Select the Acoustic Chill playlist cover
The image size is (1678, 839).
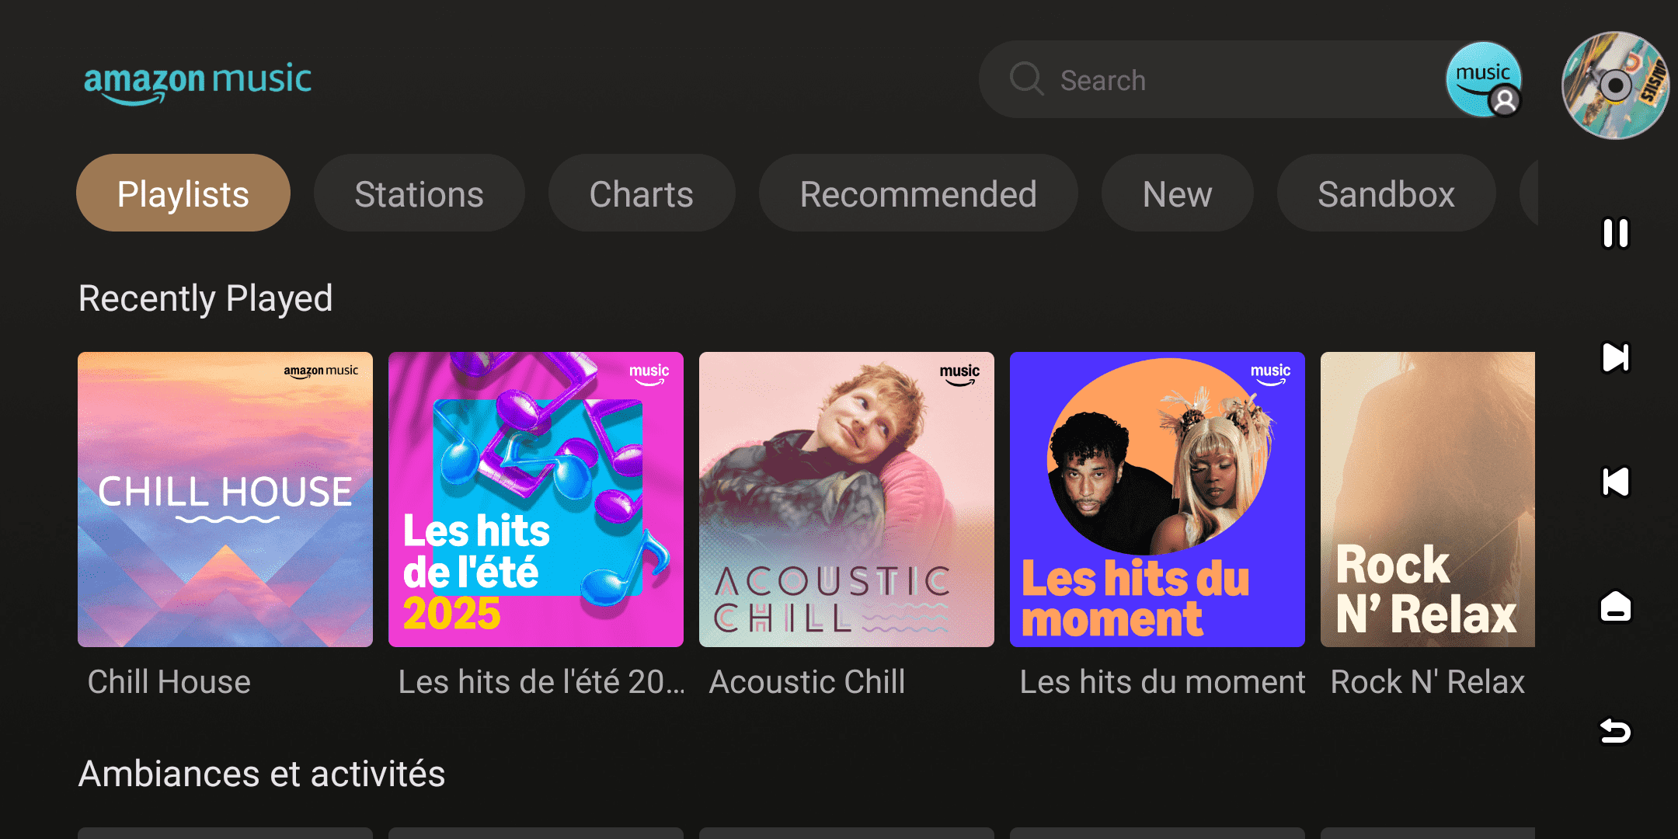pos(847,500)
